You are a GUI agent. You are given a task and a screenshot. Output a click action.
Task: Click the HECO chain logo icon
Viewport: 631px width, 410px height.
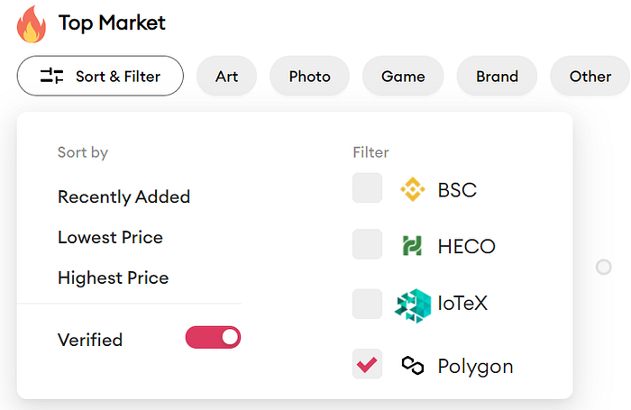413,245
